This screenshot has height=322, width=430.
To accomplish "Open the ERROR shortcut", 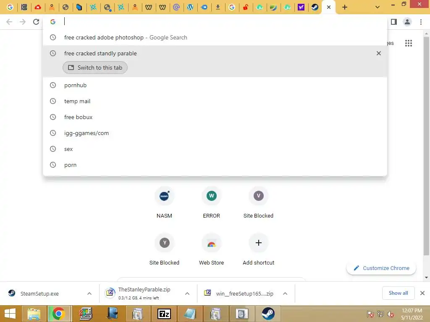I will point(212,203).
